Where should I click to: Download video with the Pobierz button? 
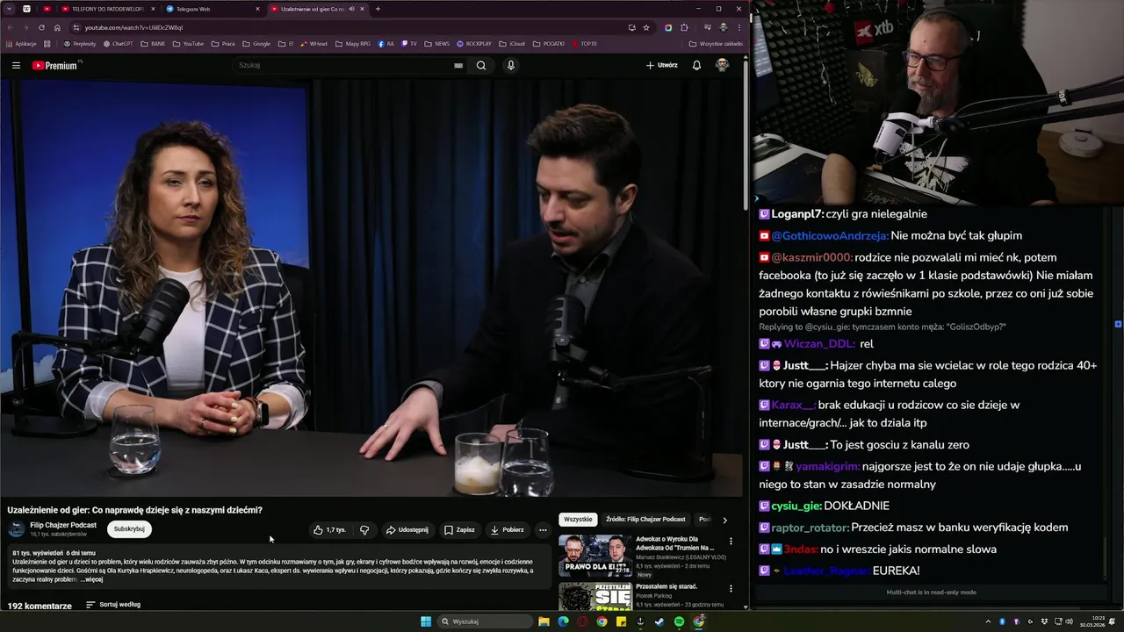[507, 529]
